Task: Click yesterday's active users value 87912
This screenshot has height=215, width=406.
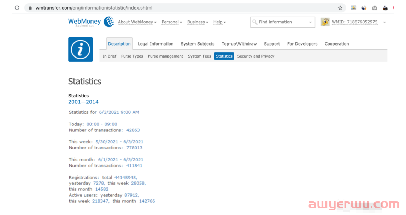Action: tap(131, 195)
